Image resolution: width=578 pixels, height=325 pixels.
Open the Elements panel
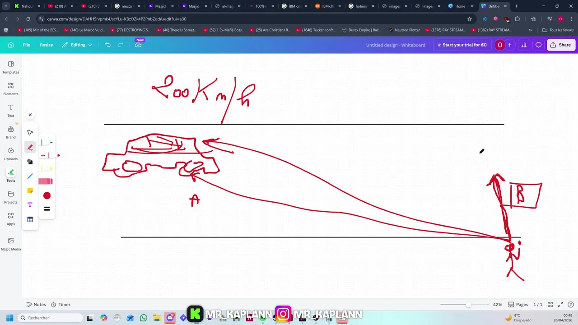coord(11,89)
